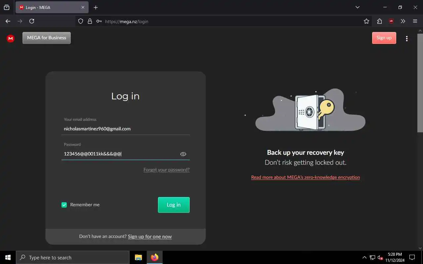Uncheck the Remember me checkbox
423x264 pixels.
64,205
